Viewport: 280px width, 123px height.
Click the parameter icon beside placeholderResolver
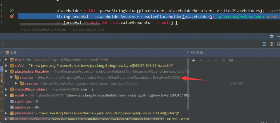coord(12,72)
